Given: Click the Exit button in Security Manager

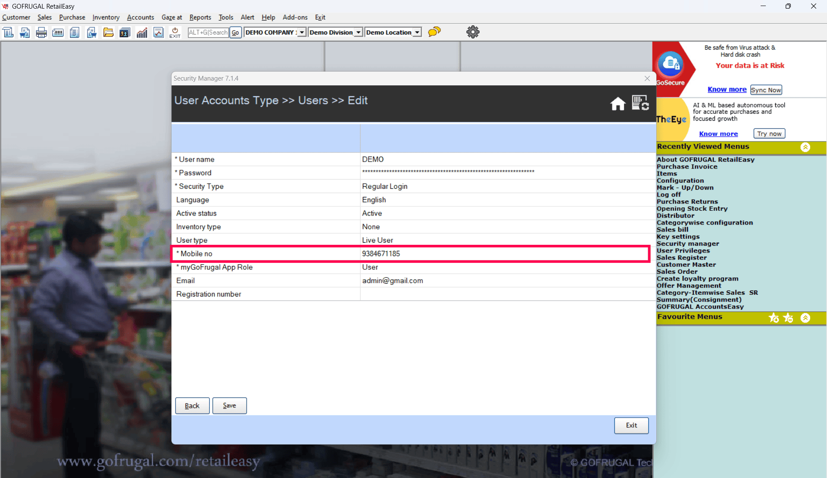Looking at the screenshot, I should pos(631,425).
